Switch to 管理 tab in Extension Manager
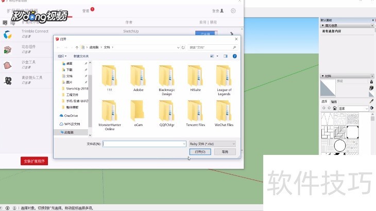 pyautogui.click(x=86, y=11)
